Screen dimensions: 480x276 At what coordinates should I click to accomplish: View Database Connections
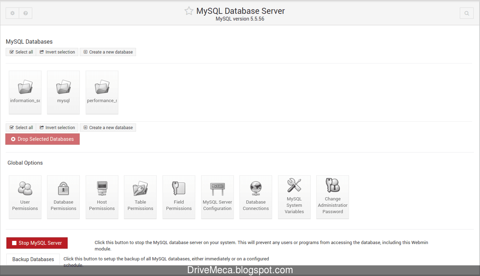[x=255, y=197]
